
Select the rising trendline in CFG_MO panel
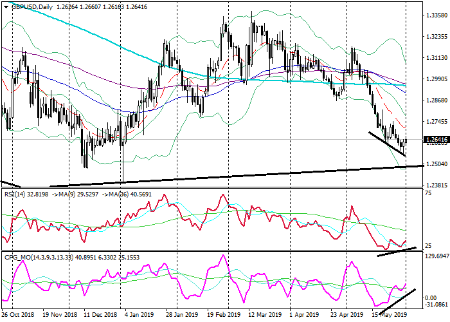pyautogui.click(x=397, y=298)
